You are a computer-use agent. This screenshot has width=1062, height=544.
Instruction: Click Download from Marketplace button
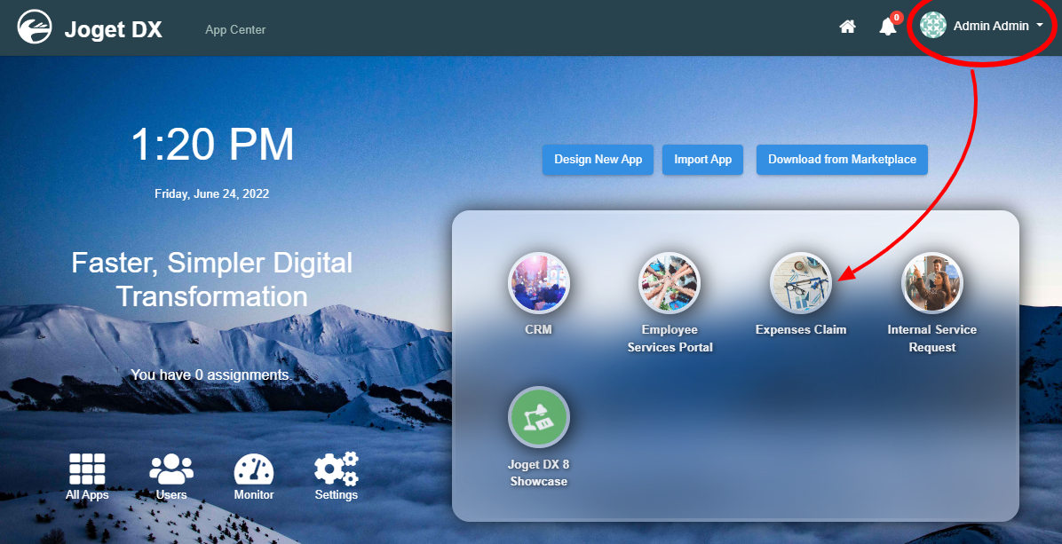pyautogui.click(x=842, y=160)
